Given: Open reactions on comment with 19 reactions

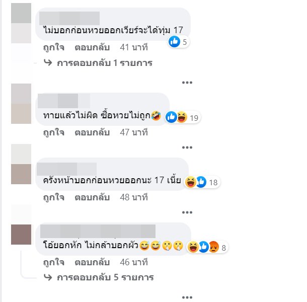Looking at the screenshot, I should tap(183, 117).
